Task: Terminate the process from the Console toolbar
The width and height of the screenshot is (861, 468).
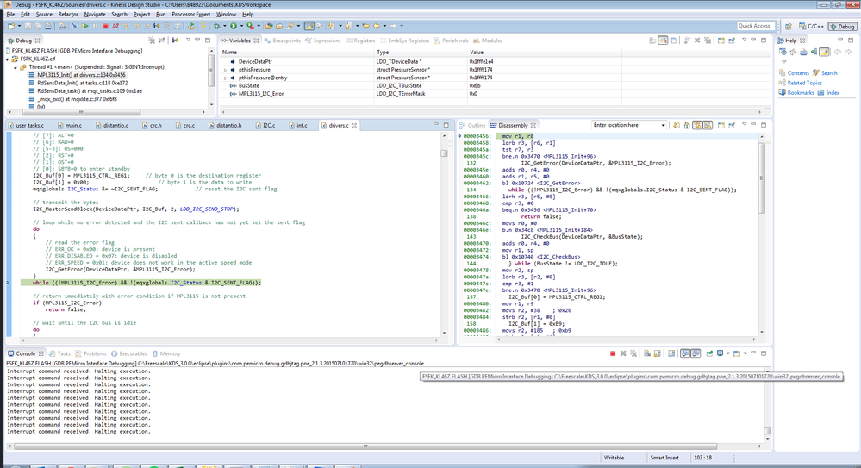Action: click(613, 353)
